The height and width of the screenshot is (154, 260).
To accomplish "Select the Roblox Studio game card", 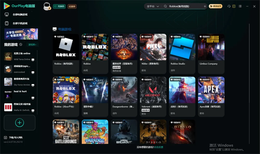I will tap(182, 54).
